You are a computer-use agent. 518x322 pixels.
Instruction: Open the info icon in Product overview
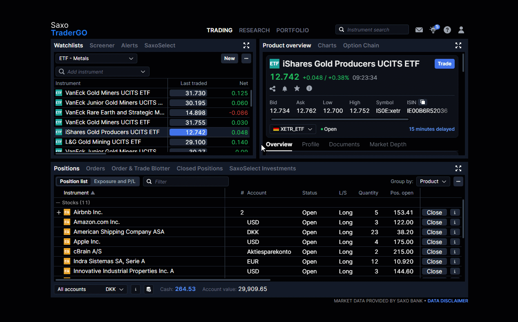(309, 88)
